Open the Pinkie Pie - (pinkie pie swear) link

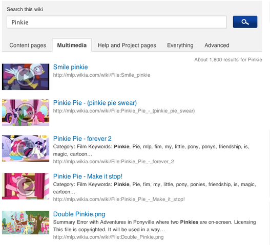point(95,103)
